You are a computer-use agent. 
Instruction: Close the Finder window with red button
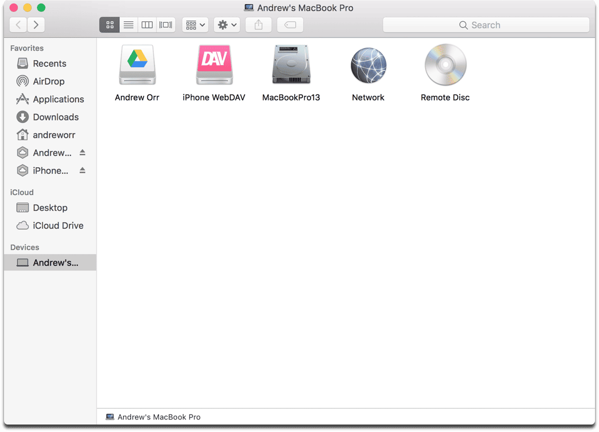pyautogui.click(x=13, y=7)
